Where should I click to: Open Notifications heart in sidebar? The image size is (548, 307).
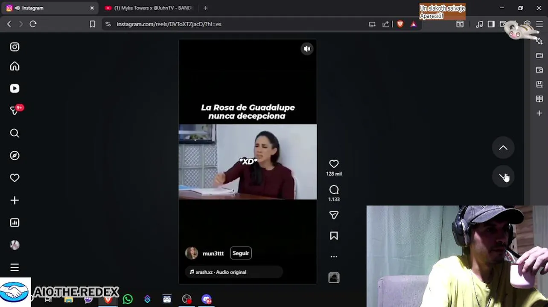pos(15,178)
